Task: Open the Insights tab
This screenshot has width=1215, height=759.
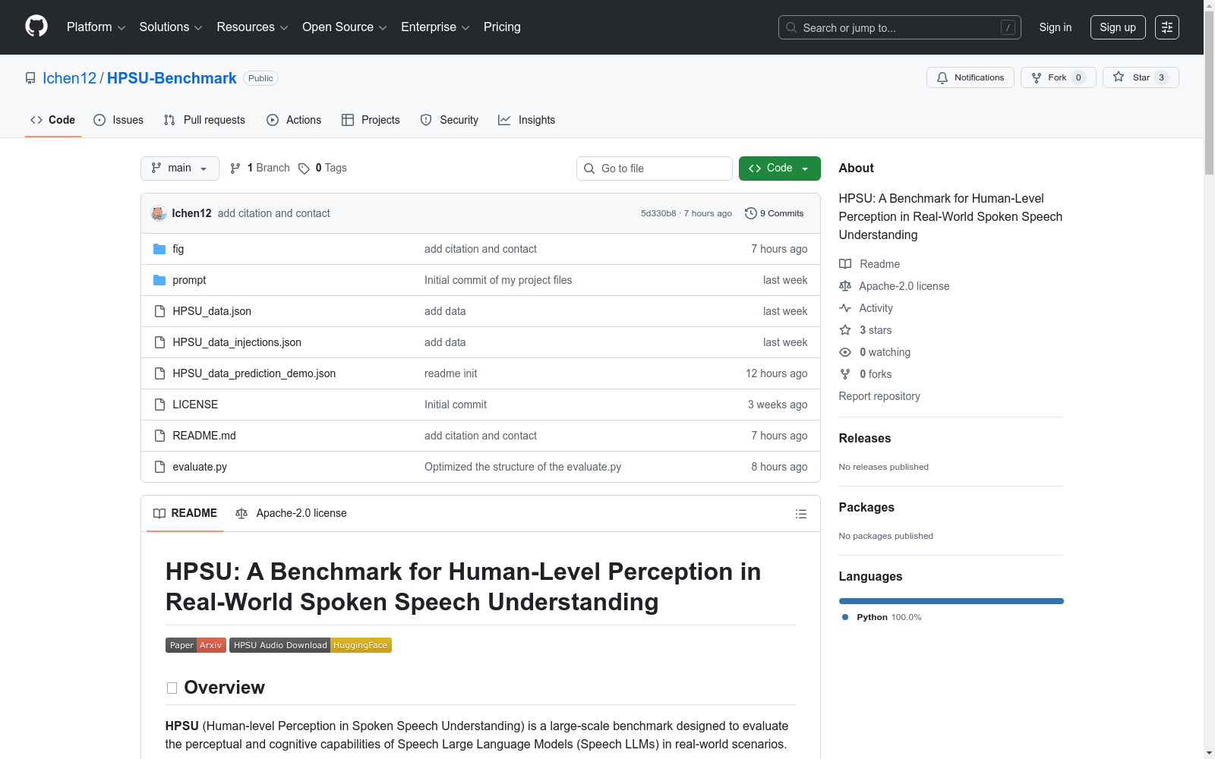Action: click(x=526, y=120)
